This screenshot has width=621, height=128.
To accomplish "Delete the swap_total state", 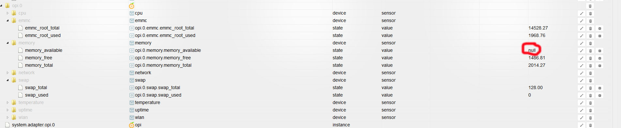I will click(x=590, y=88).
